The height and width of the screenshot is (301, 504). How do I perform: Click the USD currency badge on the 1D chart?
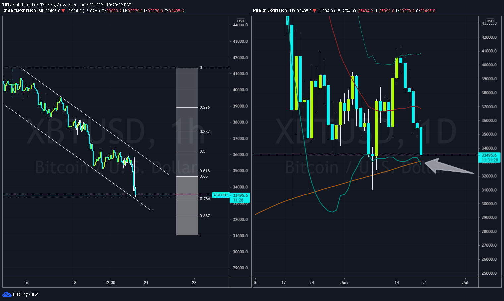(x=490, y=21)
